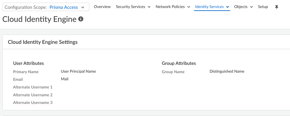Click the Group Name label

[x=173, y=72]
